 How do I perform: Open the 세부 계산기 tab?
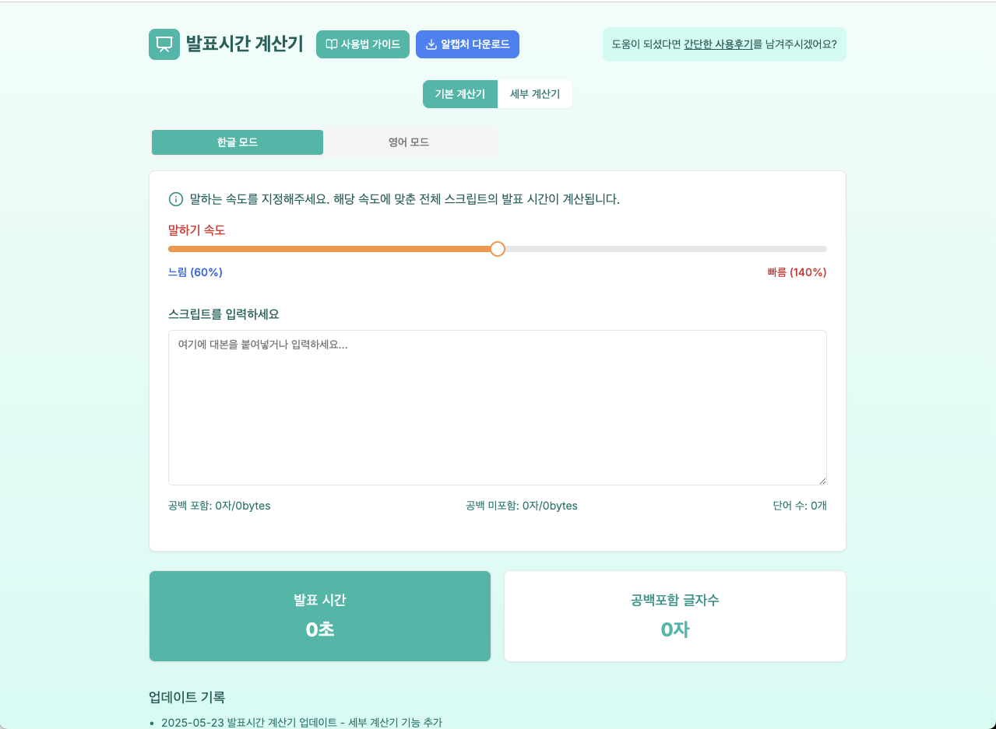[534, 93]
